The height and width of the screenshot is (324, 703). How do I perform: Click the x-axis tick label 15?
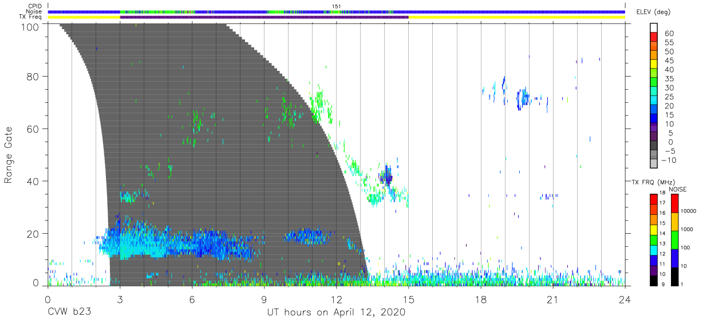(x=409, y=299)
